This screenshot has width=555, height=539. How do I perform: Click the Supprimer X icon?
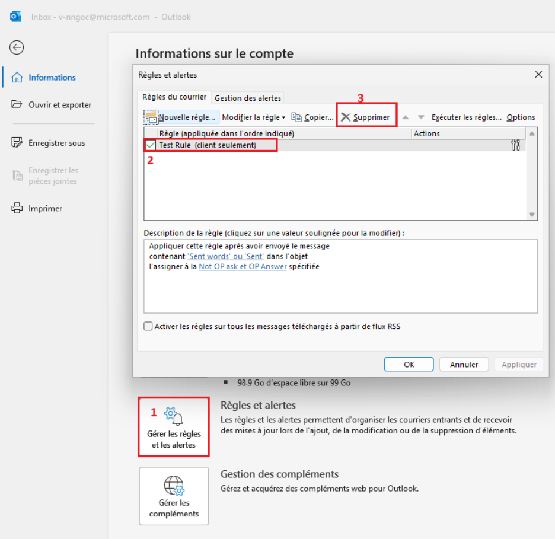pyautogui.click(x=346, y=117)
